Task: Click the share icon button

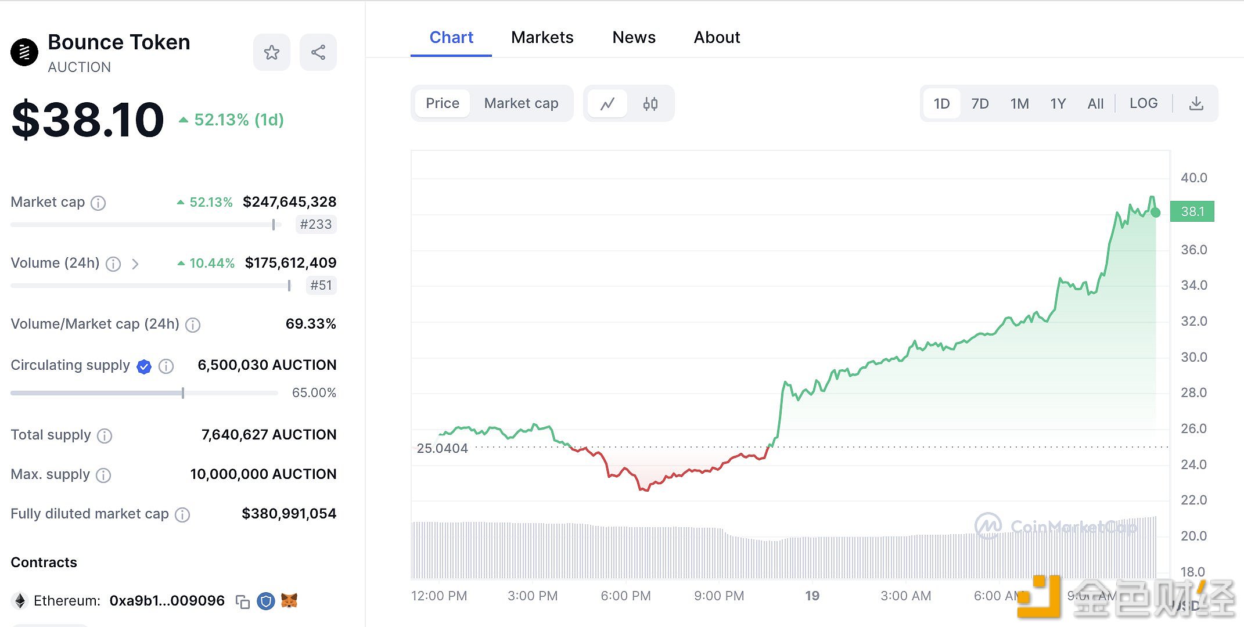Action: [318, 52]
